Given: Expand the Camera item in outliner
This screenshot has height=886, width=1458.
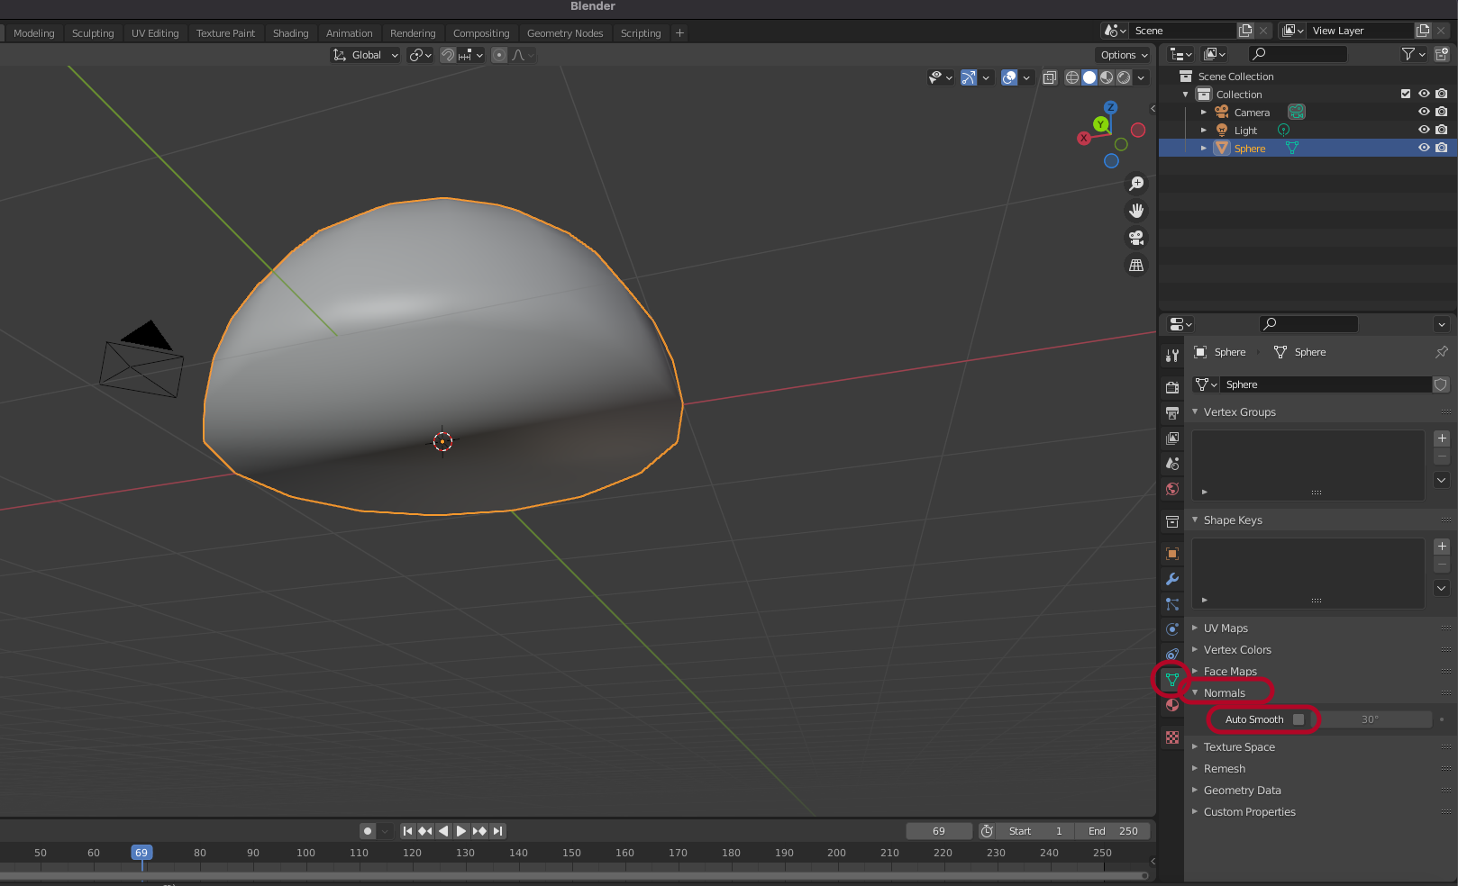Looking at the screenshot, I should click(1204, 113).
